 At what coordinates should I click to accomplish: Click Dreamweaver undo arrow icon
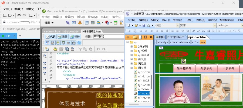point(98,49)
